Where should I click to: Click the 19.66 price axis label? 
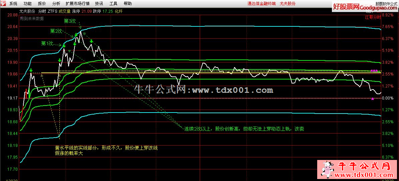point(12,74)
